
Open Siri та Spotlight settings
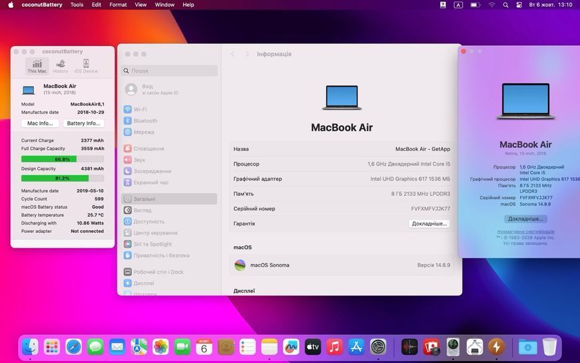[x=169, y=244]
